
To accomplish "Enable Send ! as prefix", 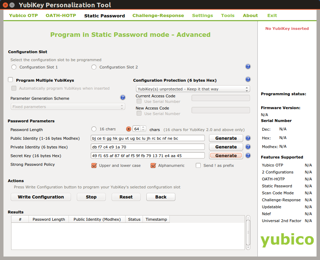I will (198, 165).
